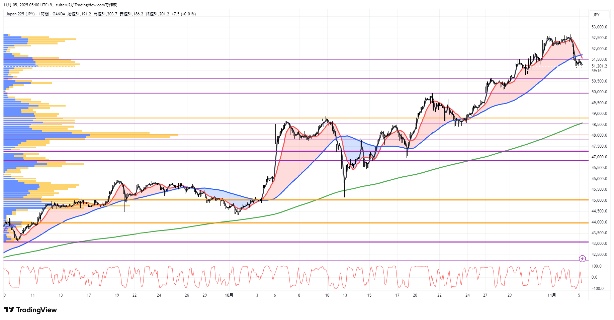Click the 20 date label on time axis
614x320 pixels.
coord(415,295)
